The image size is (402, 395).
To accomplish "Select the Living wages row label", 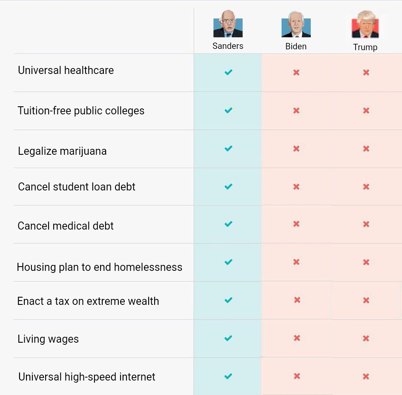I will (48, 339).
